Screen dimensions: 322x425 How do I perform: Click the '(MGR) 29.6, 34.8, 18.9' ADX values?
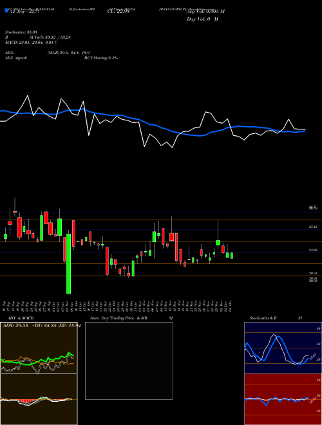coord(68,53)
